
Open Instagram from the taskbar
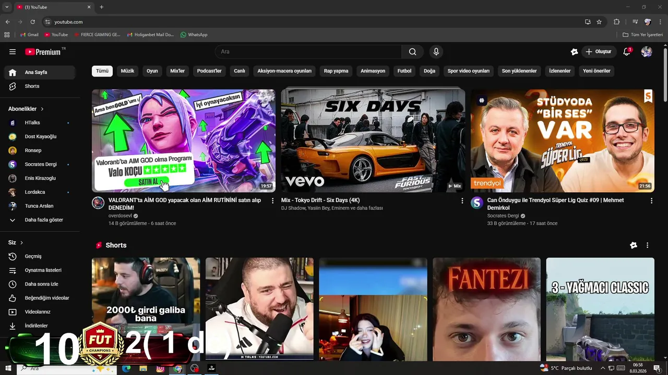click(160, 368)
